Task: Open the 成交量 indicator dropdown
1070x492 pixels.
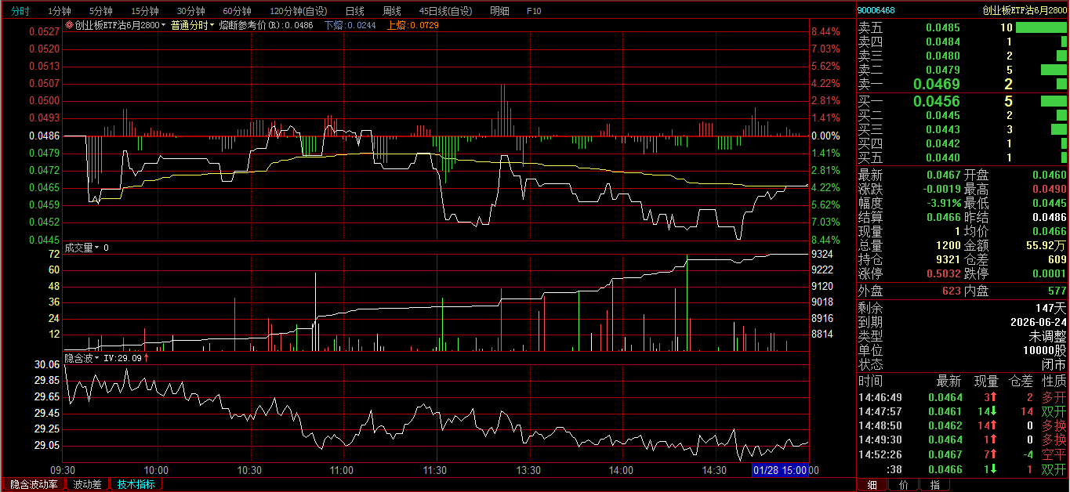Action: tap(82, 248)
